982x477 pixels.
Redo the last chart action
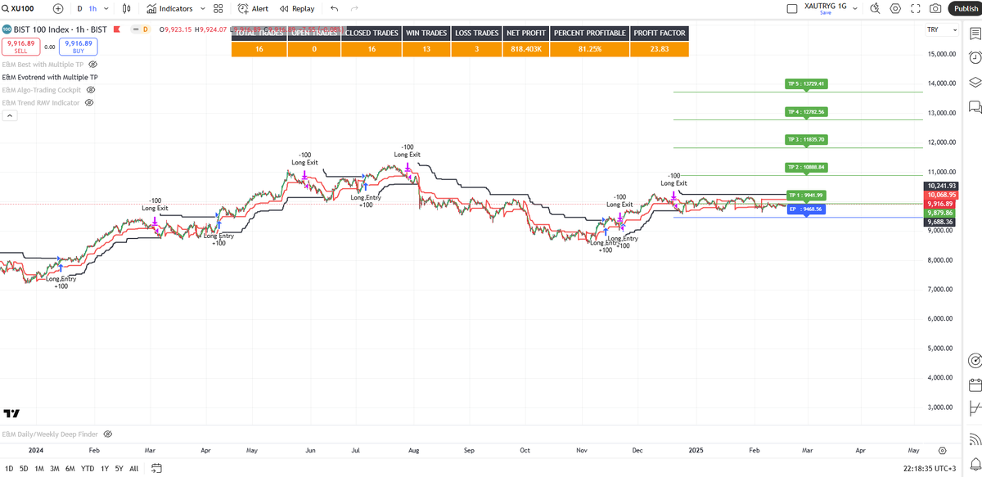tap(354, 8)
